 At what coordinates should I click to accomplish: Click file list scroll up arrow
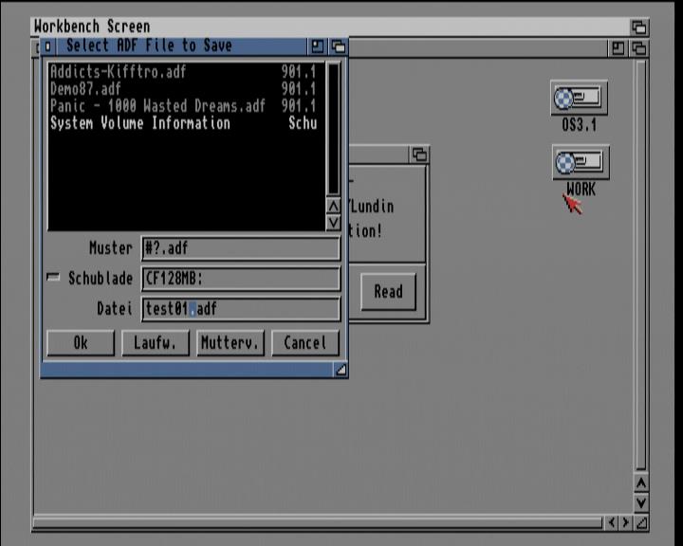(x=334, y=206)
